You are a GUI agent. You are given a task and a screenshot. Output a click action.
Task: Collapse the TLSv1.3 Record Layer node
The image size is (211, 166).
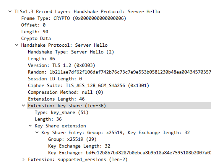10,12
